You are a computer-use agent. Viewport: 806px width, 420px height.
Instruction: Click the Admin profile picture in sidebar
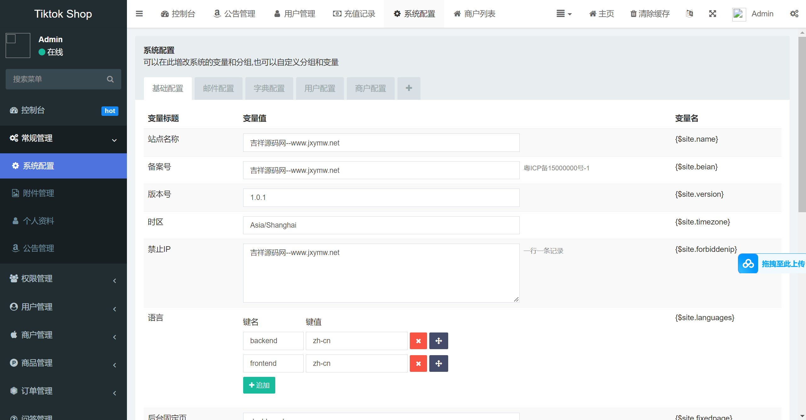click(x=18, y=45)
